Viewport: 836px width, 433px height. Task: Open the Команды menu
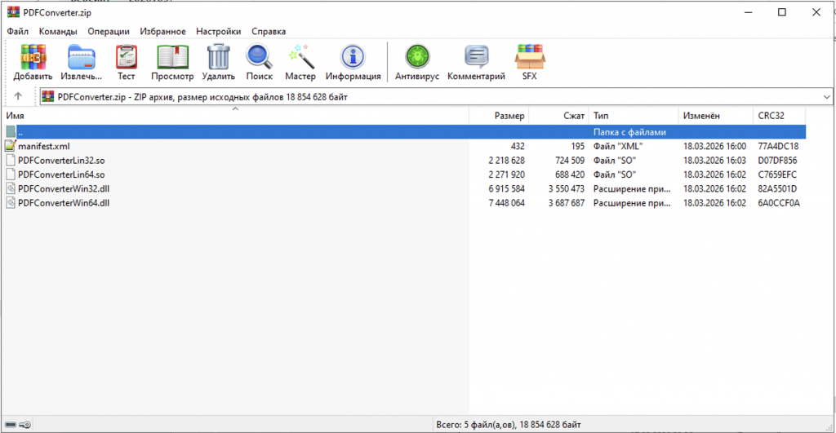pos(58,32)
